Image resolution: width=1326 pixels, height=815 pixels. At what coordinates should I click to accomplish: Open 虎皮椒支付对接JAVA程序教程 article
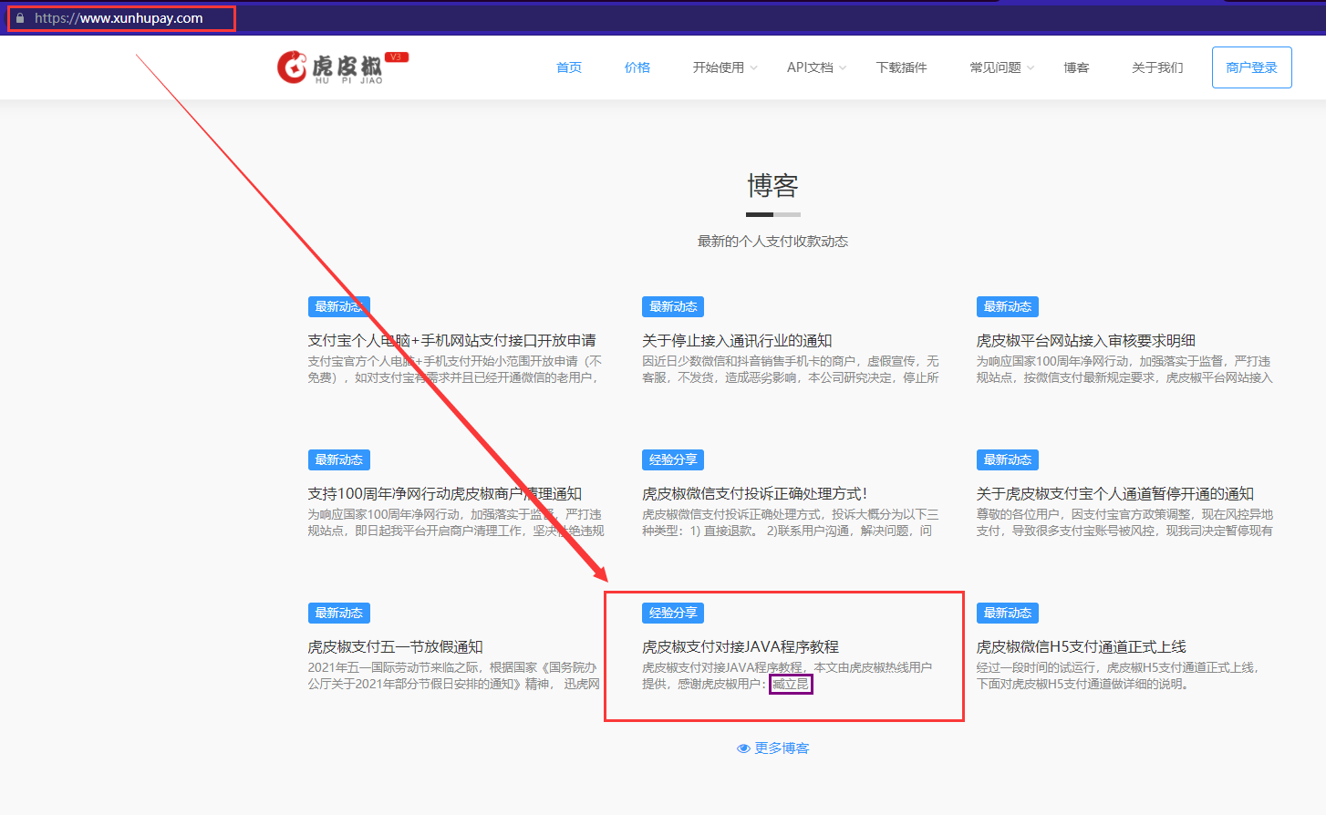coord(740,646)
